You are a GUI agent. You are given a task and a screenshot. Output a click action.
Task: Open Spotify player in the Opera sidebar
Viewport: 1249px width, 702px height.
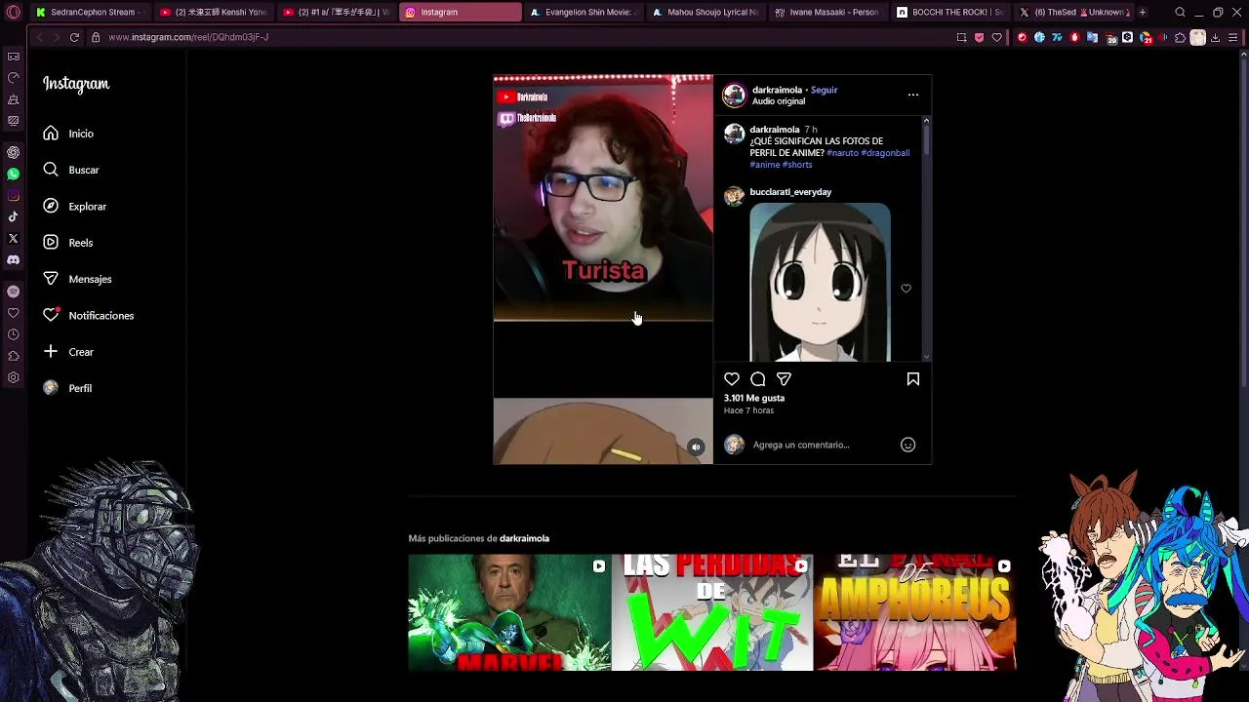pos(13,292)
